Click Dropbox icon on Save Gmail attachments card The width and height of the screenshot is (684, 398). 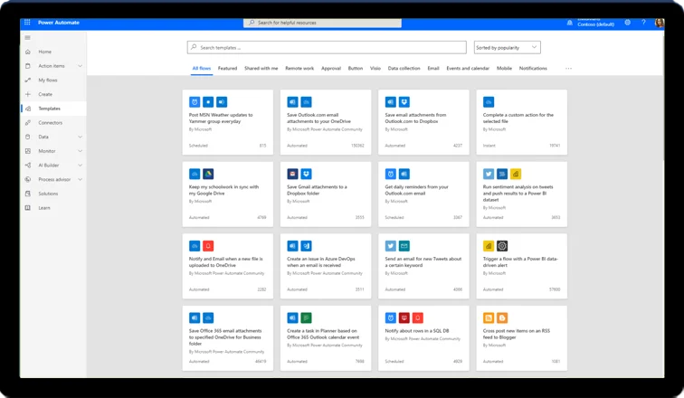307,174
